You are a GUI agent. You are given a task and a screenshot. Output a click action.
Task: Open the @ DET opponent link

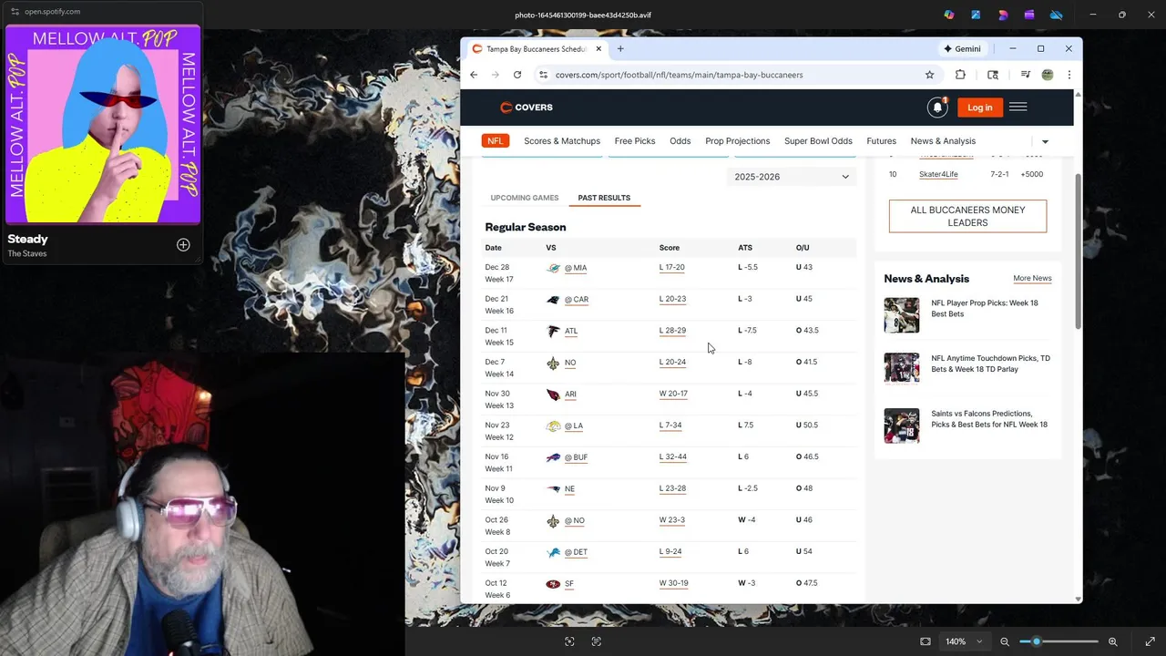tap(576, 552)
